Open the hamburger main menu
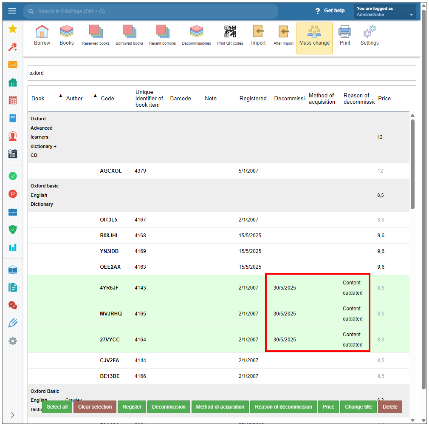The image size is (429, 426). click(x=12, y=11)
